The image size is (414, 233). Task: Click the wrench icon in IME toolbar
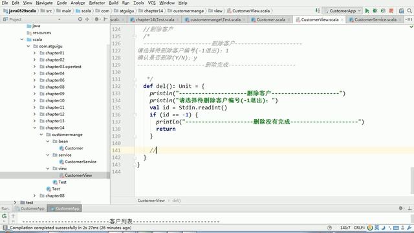pos(409,228)
